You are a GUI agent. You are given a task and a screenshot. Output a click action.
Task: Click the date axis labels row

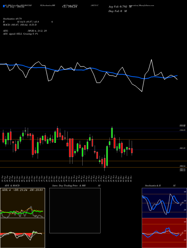pyautogui.click(x=67, y=179)
